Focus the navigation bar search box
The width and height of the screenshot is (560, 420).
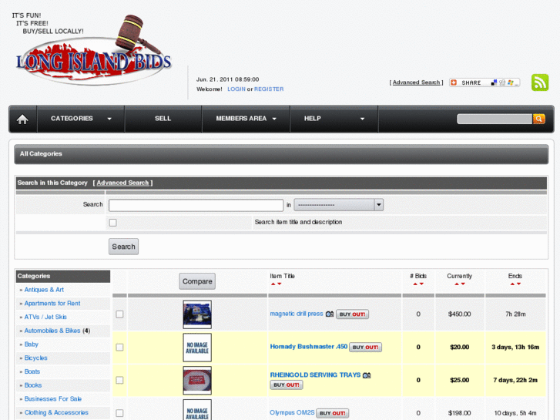pyautogui.click(x=495, y=119)
